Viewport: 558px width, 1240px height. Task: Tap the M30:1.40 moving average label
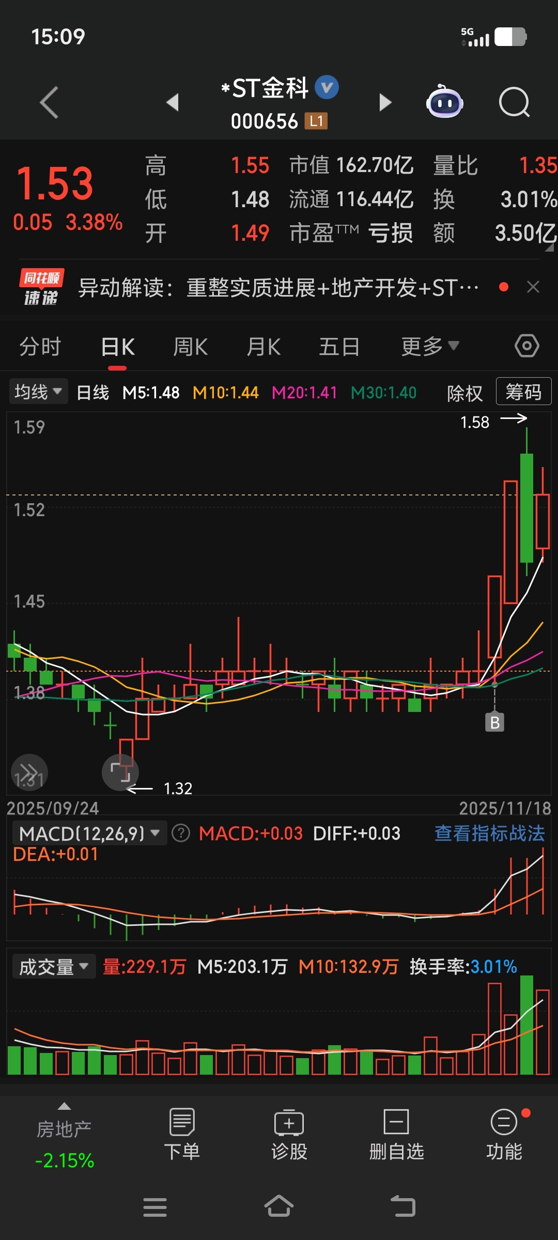pos(383,393)
